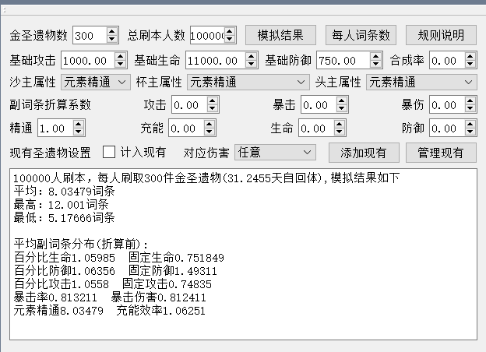Increase 金圣遗物数 with the up arrow
Image resolution: width=486 pixels, height=352 pixels.
112,32
